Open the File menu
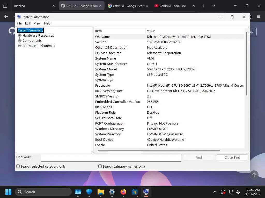265x198 pixels. pyautogui.click(x=19, y=23)
